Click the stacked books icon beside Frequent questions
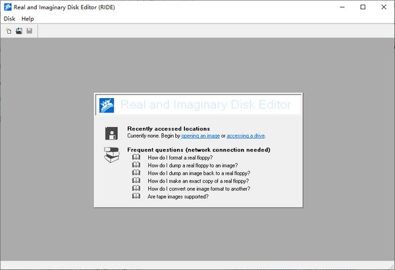The image size is (395, 270). [111, 155]
